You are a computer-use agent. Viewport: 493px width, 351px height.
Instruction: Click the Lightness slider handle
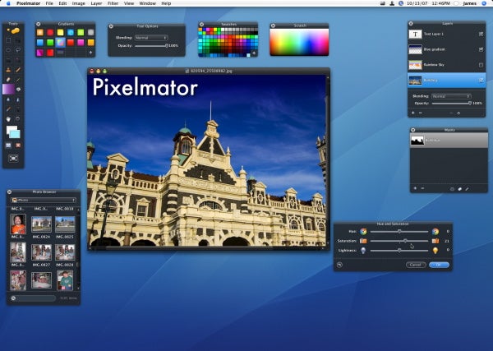point(399,251)
